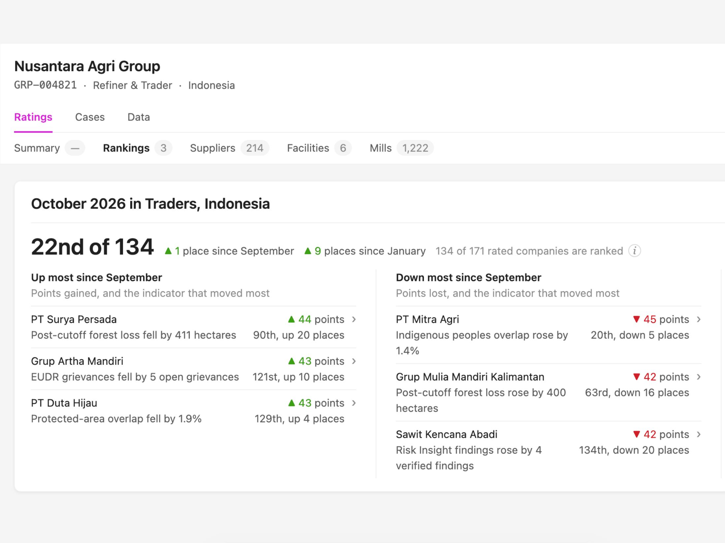This screenshot has width=725, height=543.
Task: Click the Suppliers count badge 214
Action: [255, 148]
